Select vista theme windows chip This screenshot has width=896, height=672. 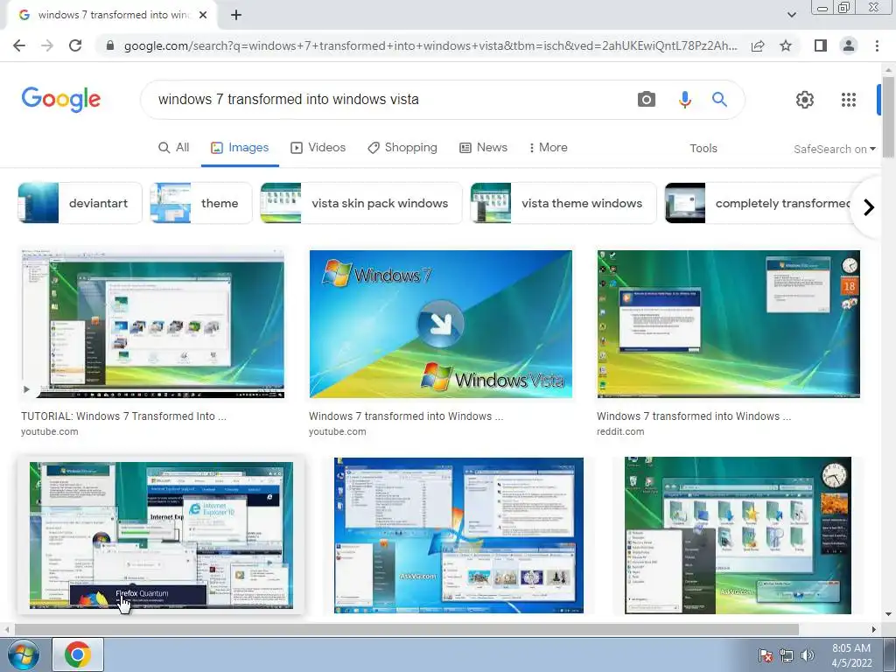(563, 203)
